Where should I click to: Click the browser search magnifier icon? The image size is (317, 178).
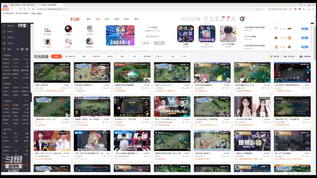(x=290, y=9)
